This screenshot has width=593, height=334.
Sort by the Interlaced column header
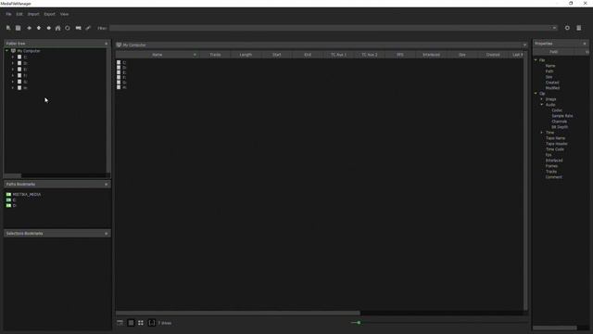(x=431, y=55)
